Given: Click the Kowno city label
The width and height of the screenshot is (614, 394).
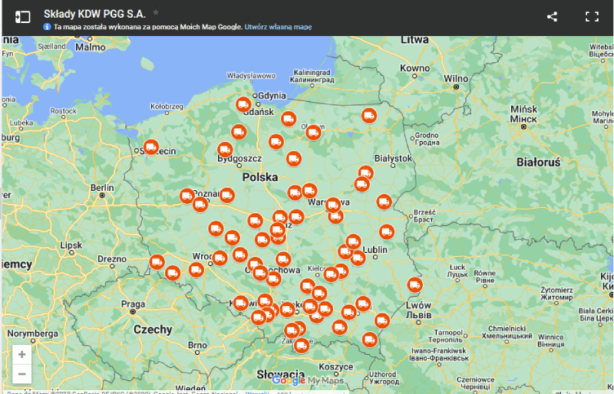Looking at the screenshot, I should [414, 67].
